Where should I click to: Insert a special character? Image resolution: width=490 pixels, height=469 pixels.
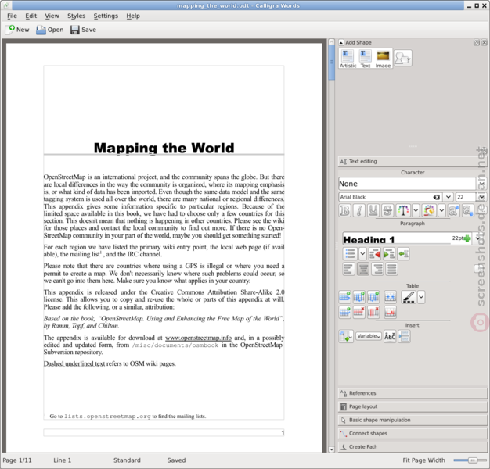(390, 336)
